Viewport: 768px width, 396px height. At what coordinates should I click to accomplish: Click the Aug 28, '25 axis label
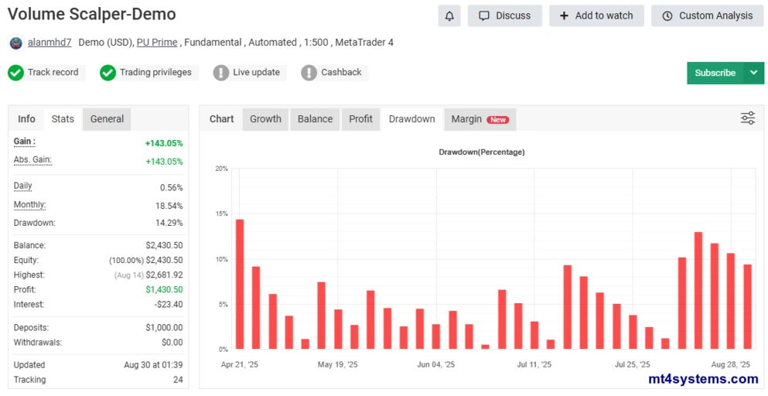(x=731, y=364)
